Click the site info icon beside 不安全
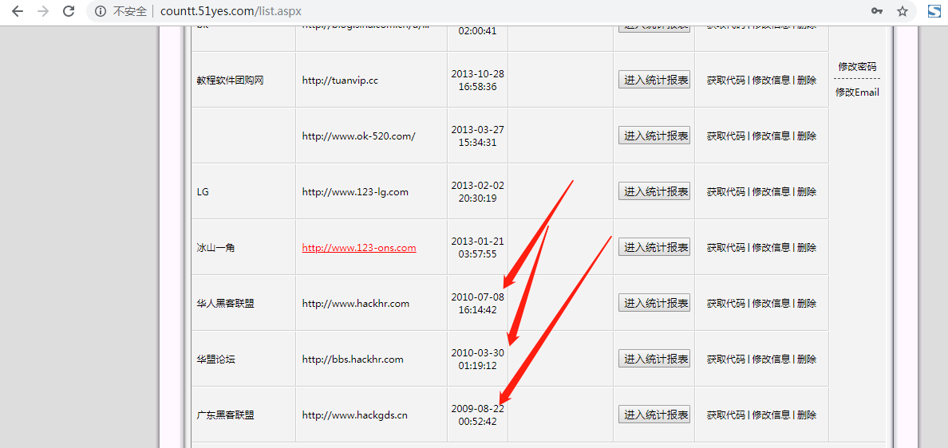948x448 pixels. click(101, 11)
